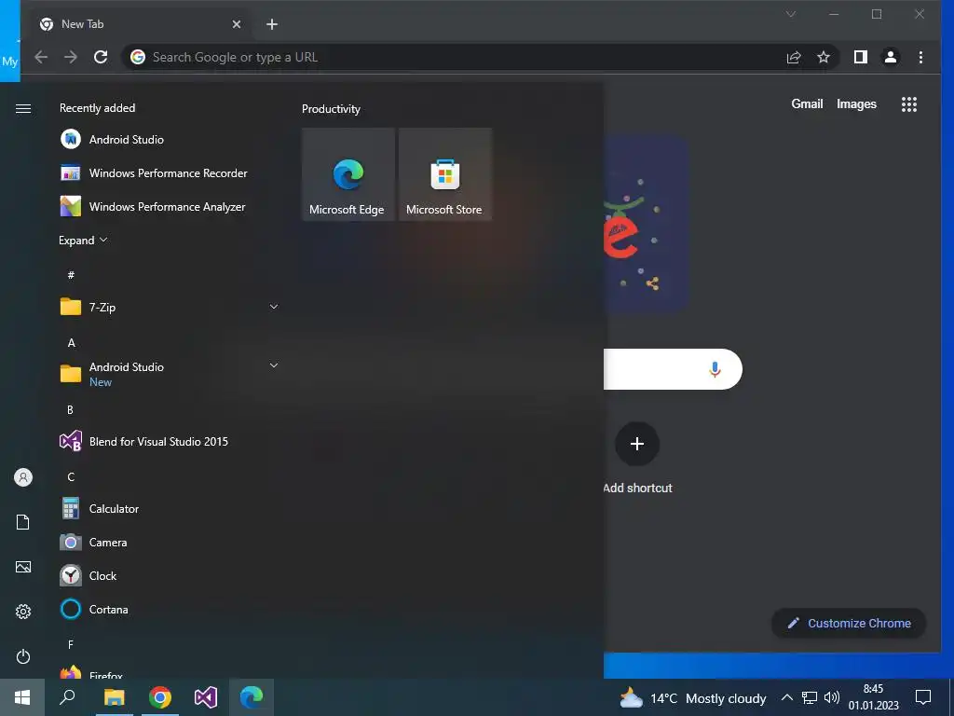Viewport: 954px width, 716px height.
Task: Expand the 7-Zip folder chevron
Action: click(274, 307)
